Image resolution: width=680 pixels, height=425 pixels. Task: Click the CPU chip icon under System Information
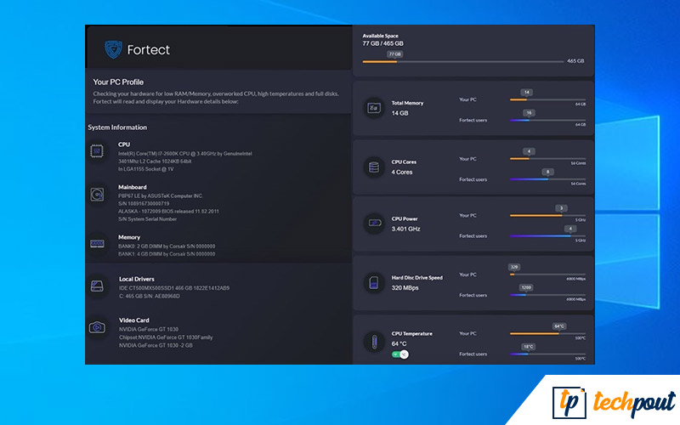(98, 151)
